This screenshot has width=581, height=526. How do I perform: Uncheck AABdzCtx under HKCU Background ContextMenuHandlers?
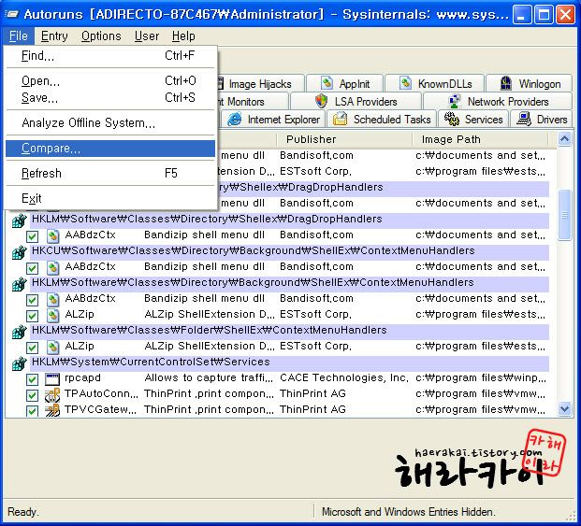(32, 268)
